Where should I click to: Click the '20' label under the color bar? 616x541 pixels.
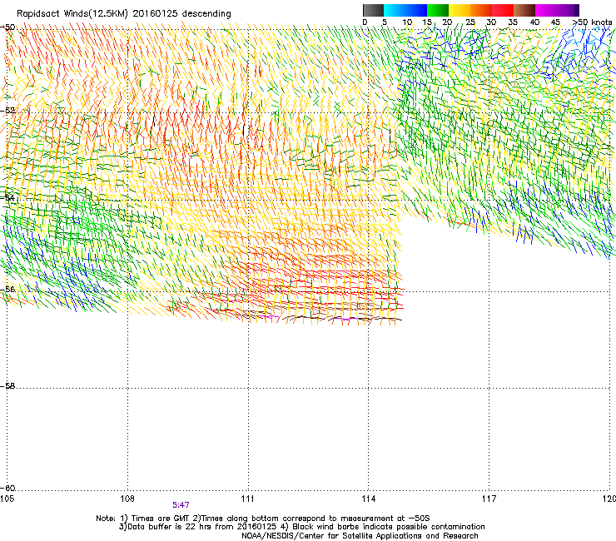pos(447,22)
